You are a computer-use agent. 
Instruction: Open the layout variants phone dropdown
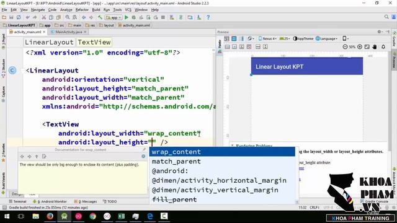pos(346,38)
